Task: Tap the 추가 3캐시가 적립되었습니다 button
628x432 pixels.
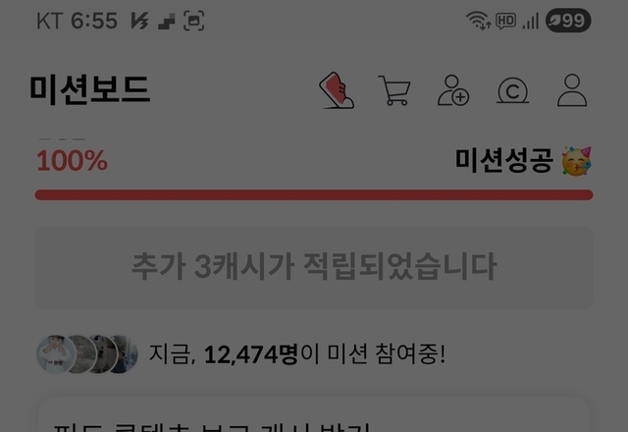Action: point(314,268)
